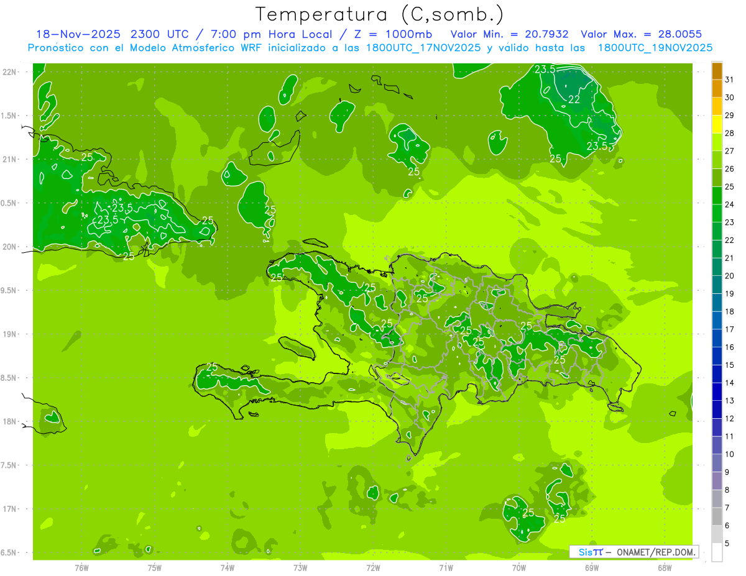
Task: Click the "Valor Min. = 20.7932" value
Action: point(510,34)
